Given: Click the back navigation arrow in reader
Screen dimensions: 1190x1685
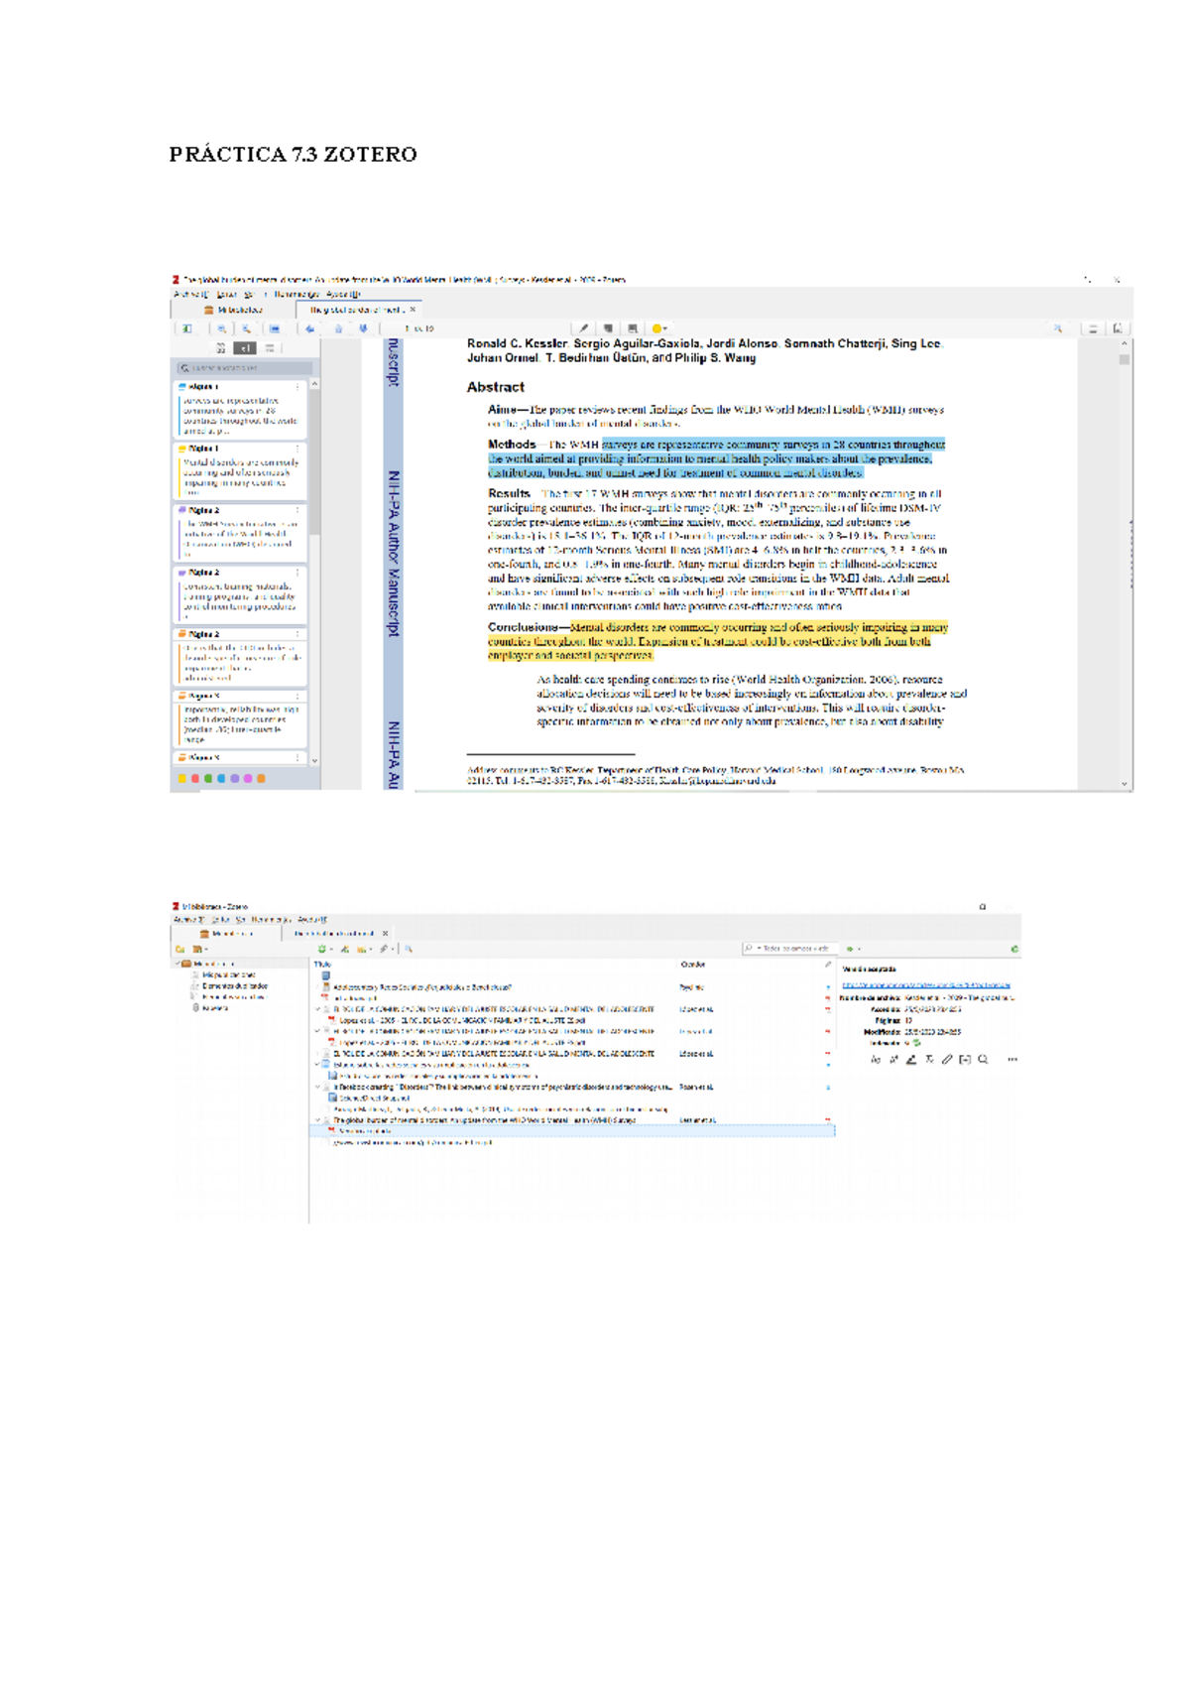Looking at the screenshot, I should pos(310,328).
